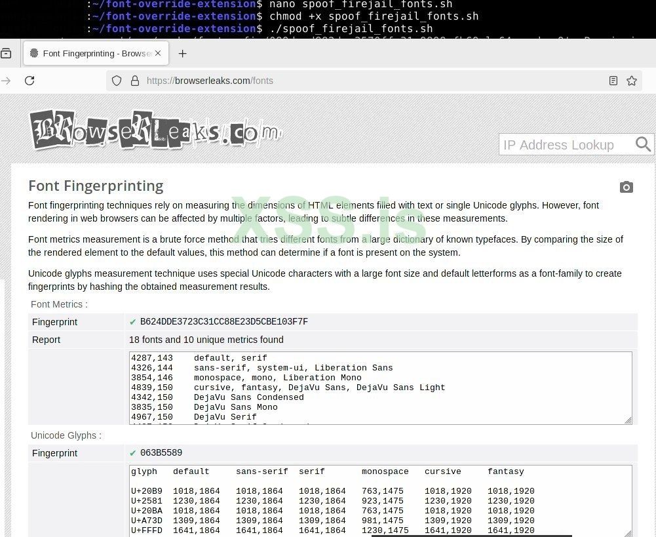Click the 'default, serif' metrics row
This screenshot has height=537, width=656.
point(199,358)
